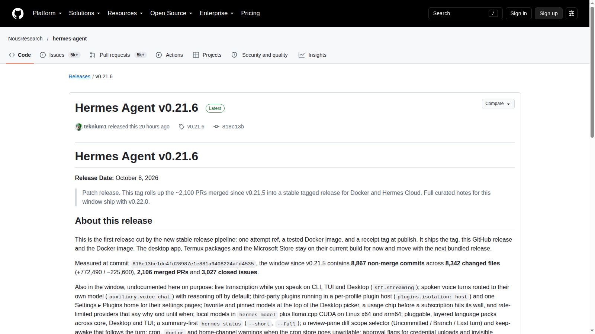Expand the Enterprise menu

(x=217, y=13)
